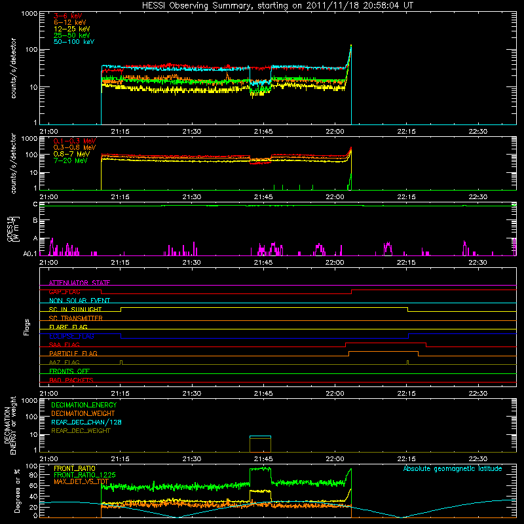Image resolution: width=524 pixels, height=524 pixels.
Task: Select the 6-12 keV legend label
Action: pos(70,22)
